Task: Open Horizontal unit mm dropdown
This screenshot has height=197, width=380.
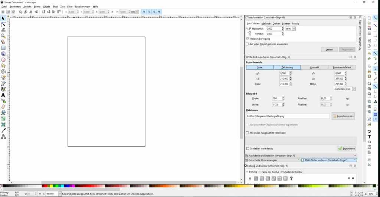Action: (x=294, y=29)
